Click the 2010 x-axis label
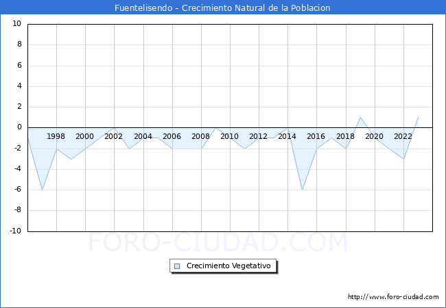Screen dimensions: 446x308 pos(230,136)
